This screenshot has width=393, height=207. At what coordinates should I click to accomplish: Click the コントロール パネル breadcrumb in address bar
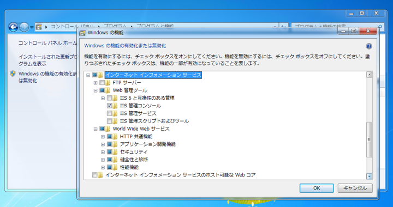[x=73, y=27]
